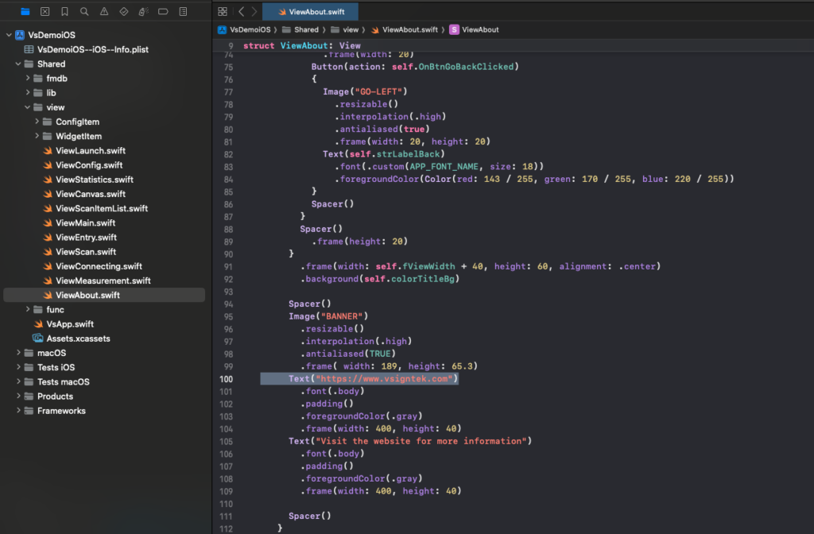Screen dimensions: 814x534
Task: Open the Find navigator magnifier icon
Action: pos(84,12)
